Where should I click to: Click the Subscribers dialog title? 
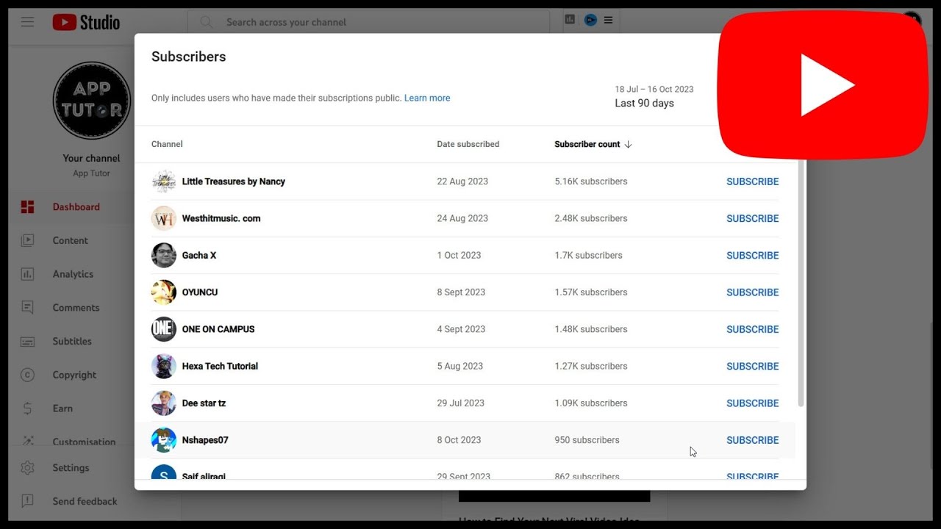point(189,57)
